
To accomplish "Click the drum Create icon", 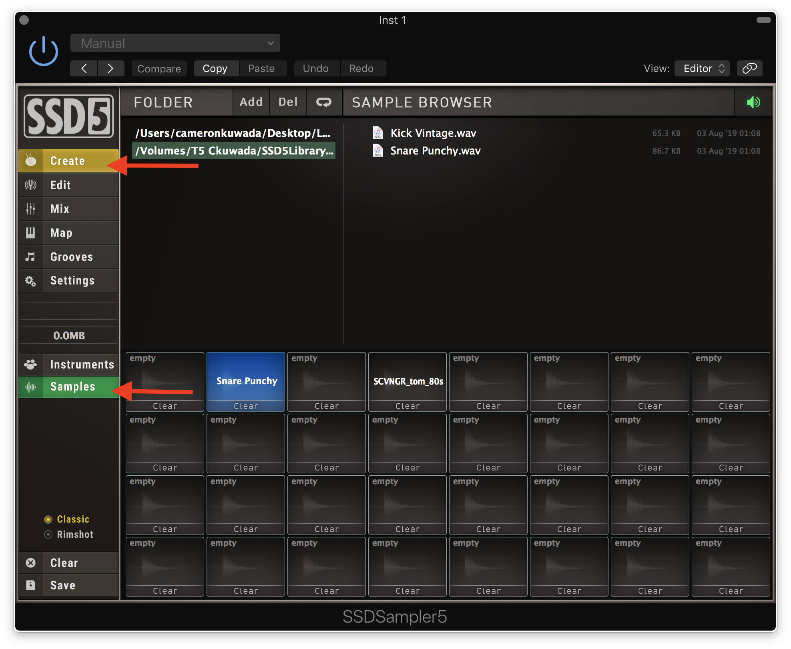I will click(x=30, y=161).
